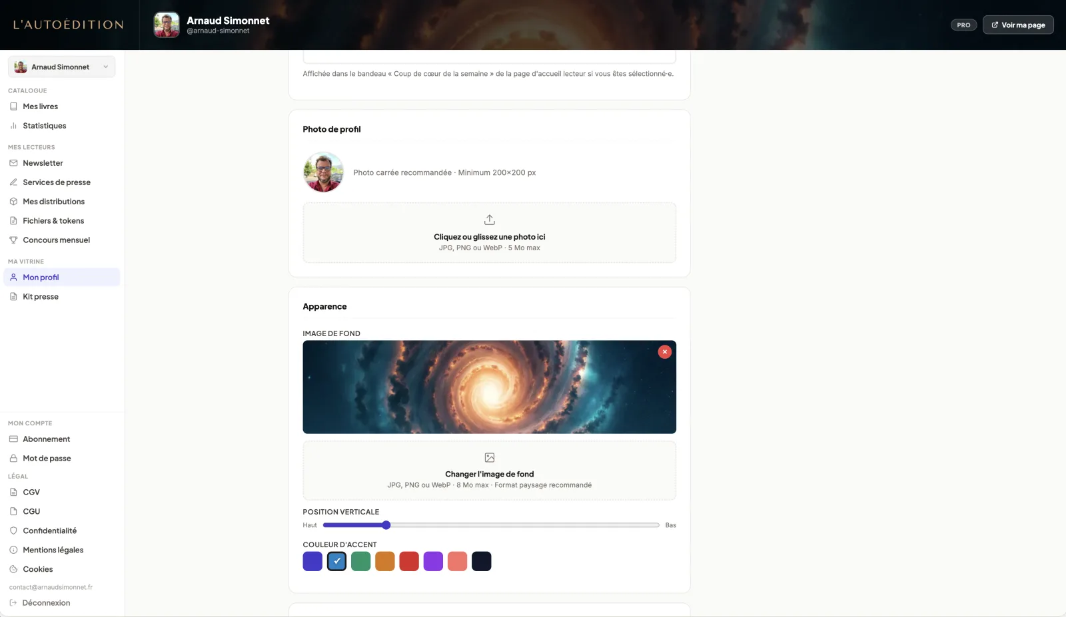
Task: Click the Mon profil person icon
Action: [13, 278]
